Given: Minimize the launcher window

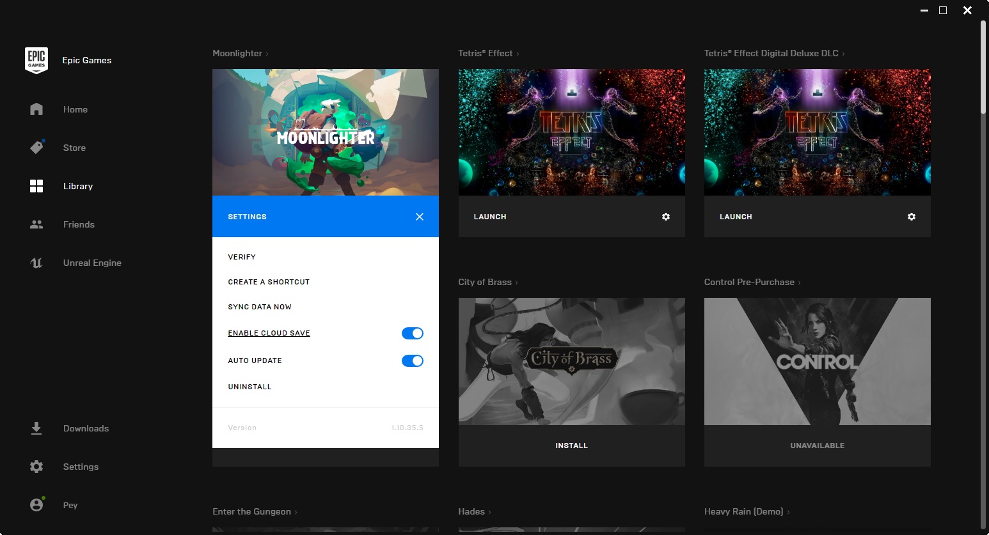Looking at the screenshot, I should pos(924,10).
